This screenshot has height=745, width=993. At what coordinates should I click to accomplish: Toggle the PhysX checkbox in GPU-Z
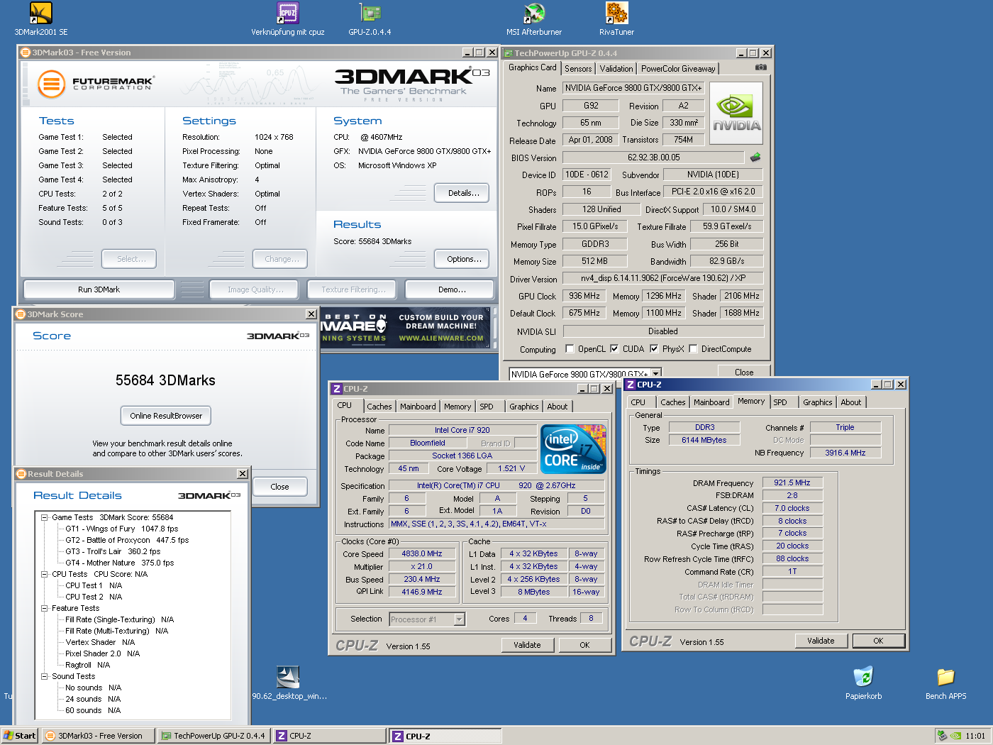click(x=654, y=348)
